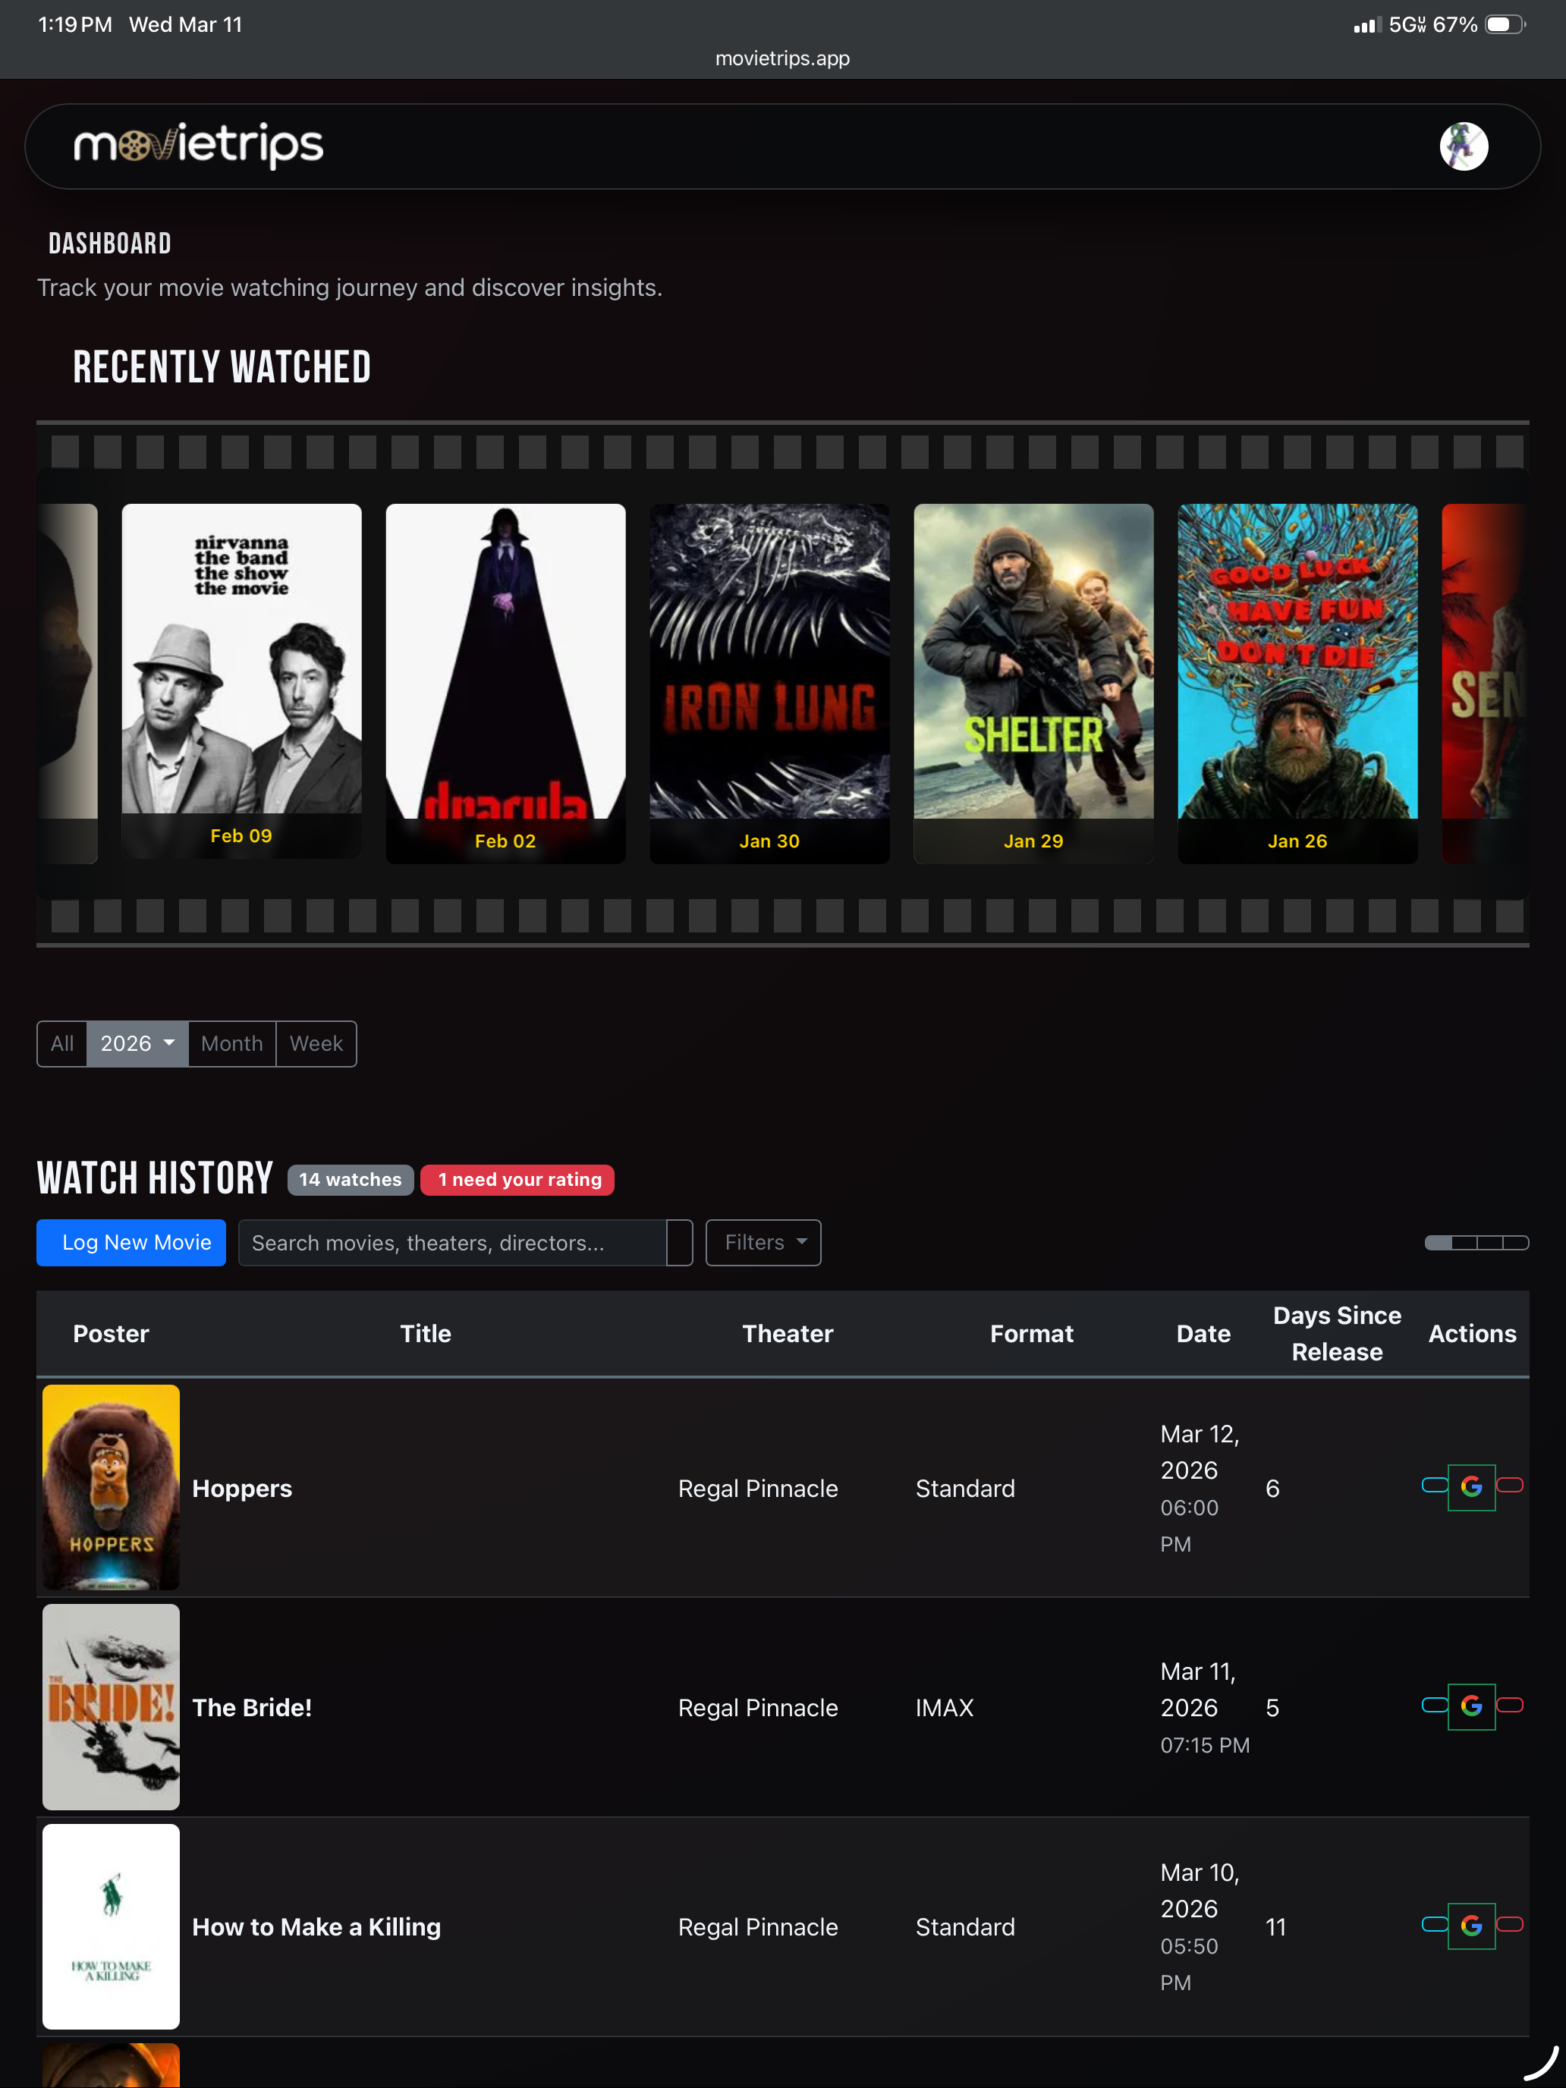
Task: Open the 2026 year dropdown
Action: pos(137,1043)
